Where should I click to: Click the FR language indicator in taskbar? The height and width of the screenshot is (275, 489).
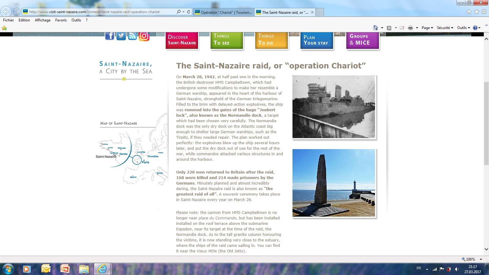(x=419, y=268)
